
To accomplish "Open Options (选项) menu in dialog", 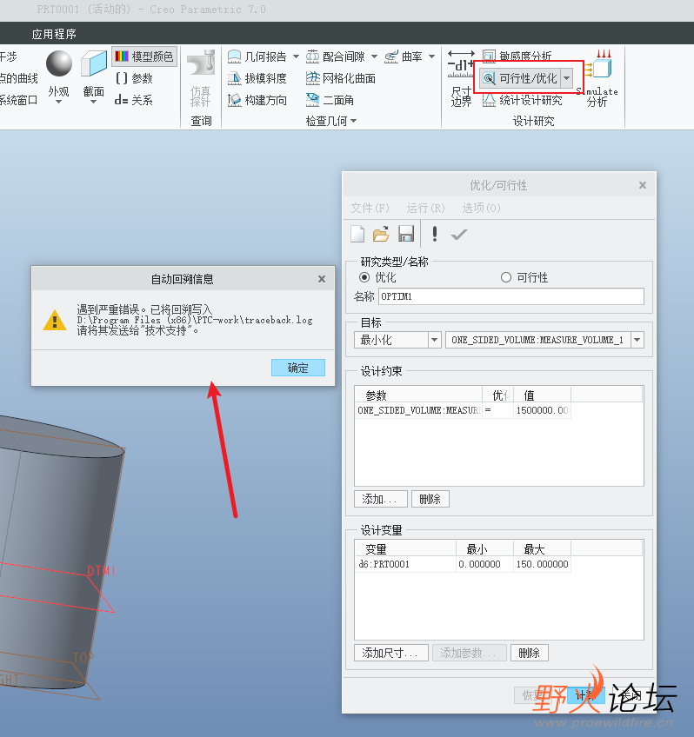I will 481,208.
